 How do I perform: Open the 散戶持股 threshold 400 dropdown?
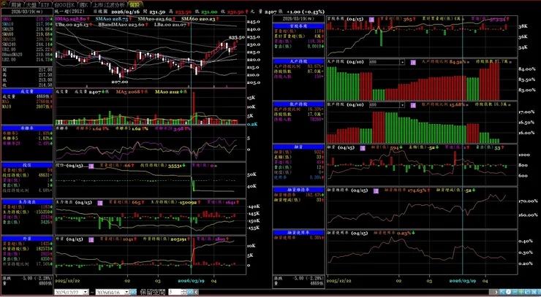[x=402, y=105]
